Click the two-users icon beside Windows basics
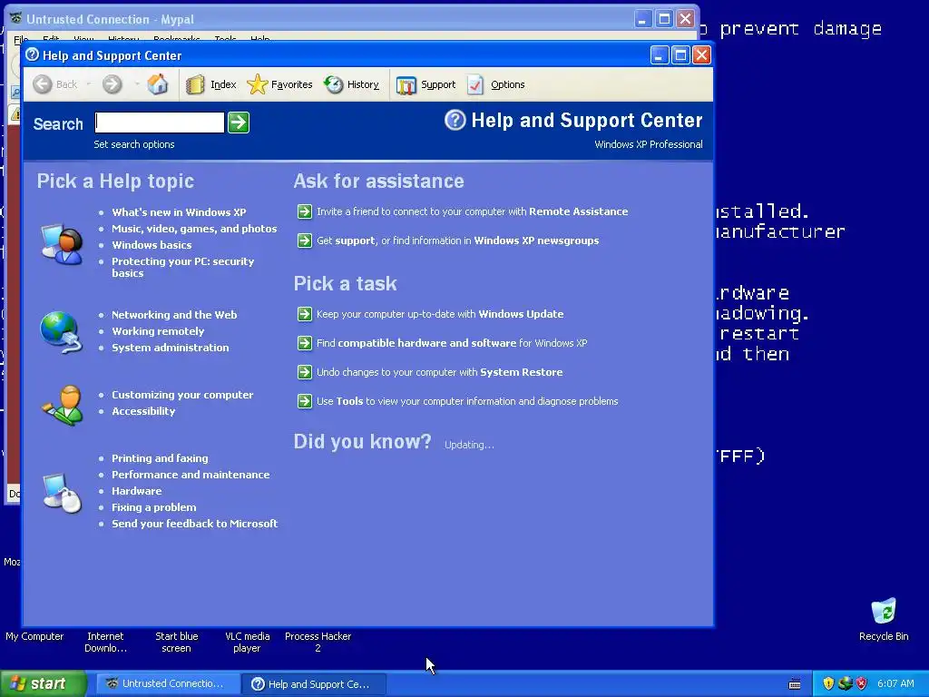 63,243
